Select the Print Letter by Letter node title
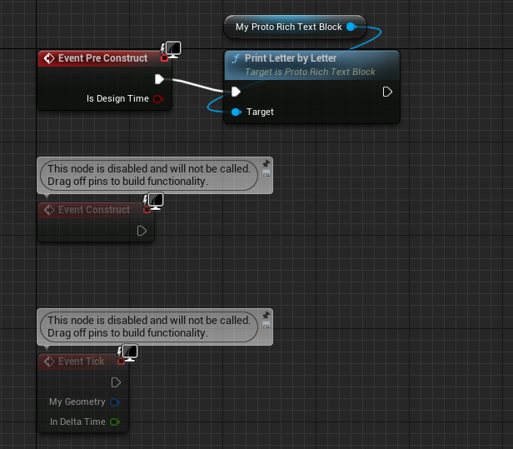 coord(290,59)
